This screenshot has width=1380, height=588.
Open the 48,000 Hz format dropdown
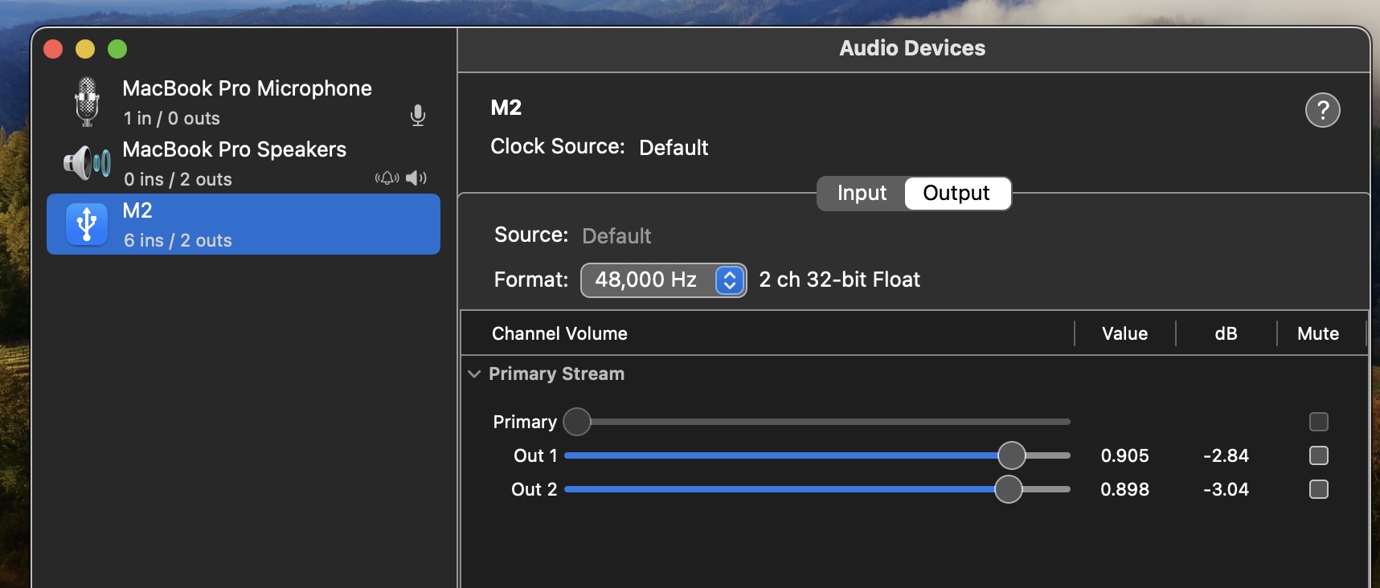[664, 280]
